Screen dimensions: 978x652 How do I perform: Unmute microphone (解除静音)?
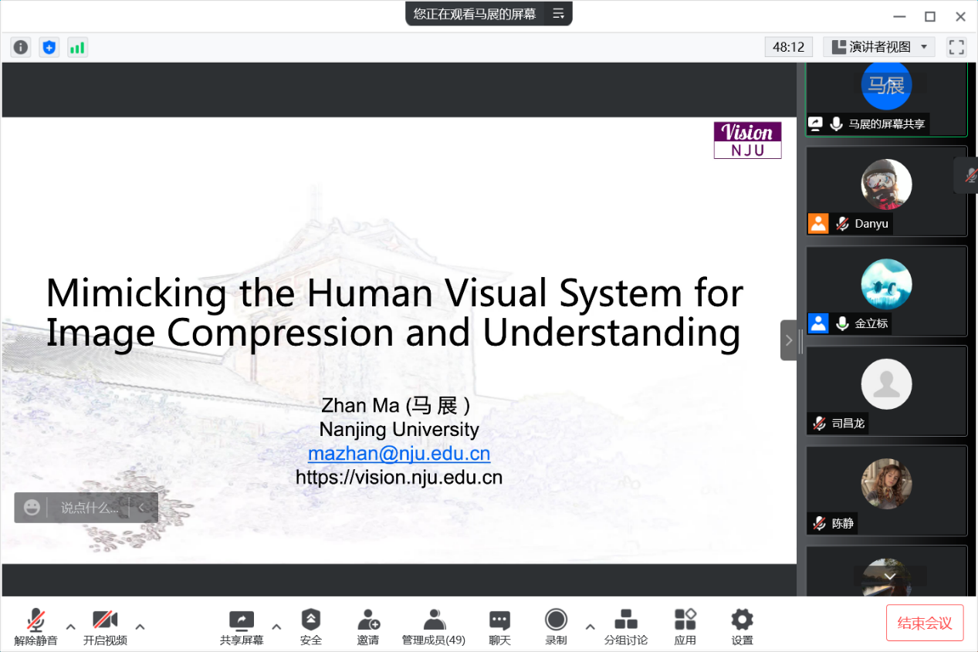(x=36, y=627)
